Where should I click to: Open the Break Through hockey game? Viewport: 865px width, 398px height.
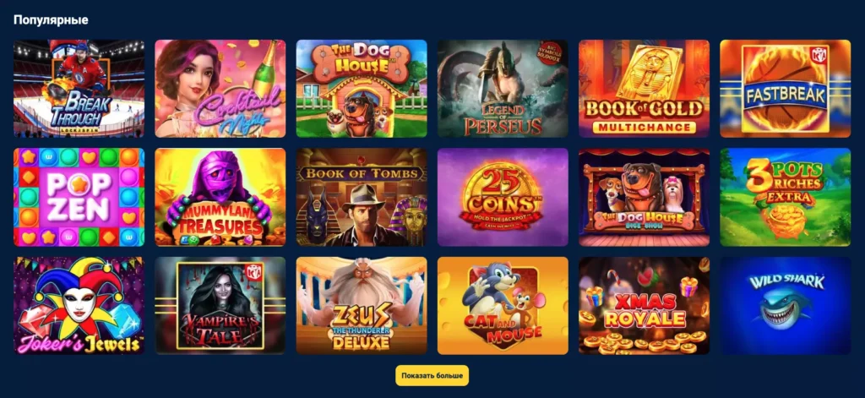79,89
